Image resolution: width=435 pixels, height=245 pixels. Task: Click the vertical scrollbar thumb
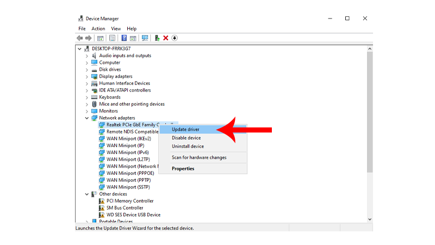(x=370, y=112)
